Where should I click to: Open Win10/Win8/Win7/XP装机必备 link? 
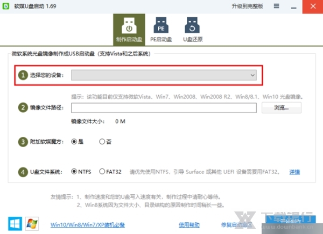click(x=88, y=225)
